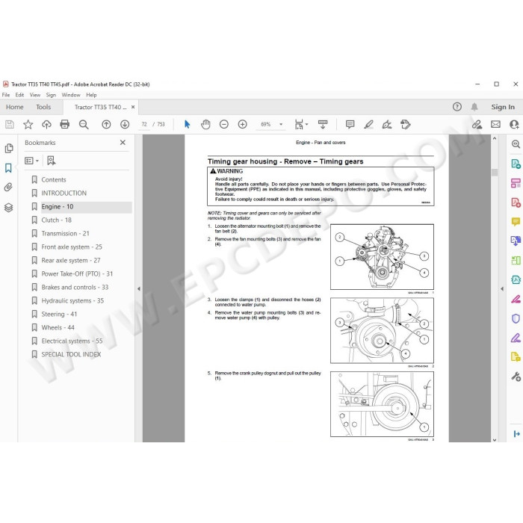
Task: Open the Window menu
Action: (71, 95)
